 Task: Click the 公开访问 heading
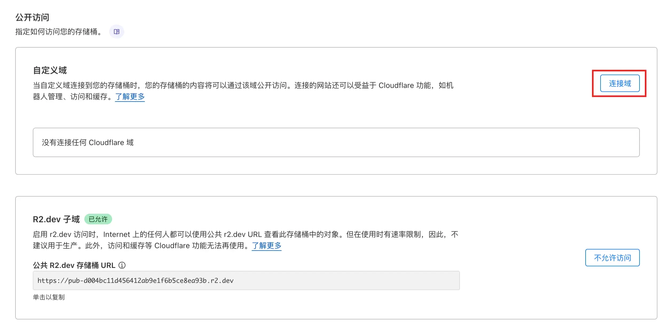pyautogui.click(x=32, y=17)
